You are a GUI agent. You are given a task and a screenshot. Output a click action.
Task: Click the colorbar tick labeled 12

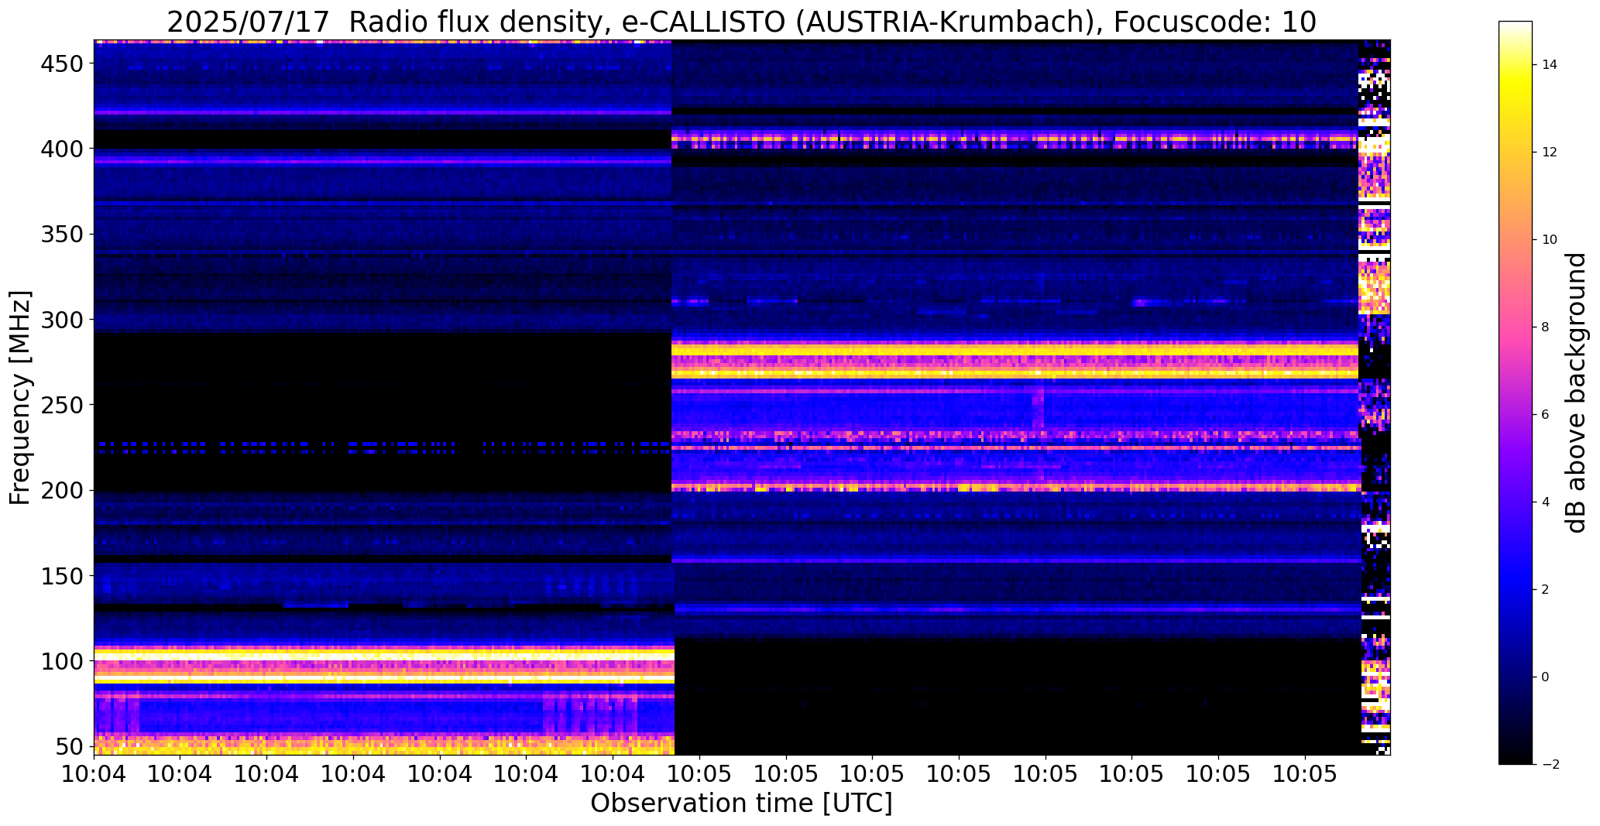pyautogui.click(x=1550, y=153)
